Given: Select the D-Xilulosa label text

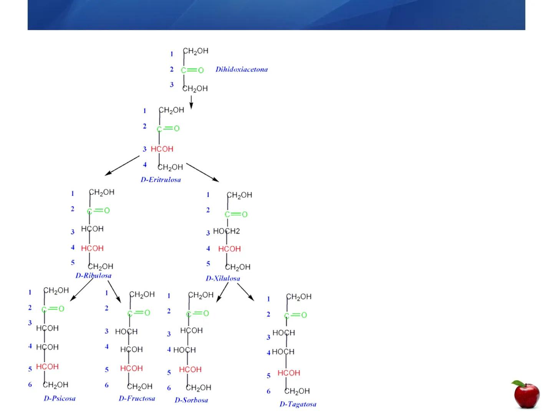Looking at the screenshot, I should 223,278.
